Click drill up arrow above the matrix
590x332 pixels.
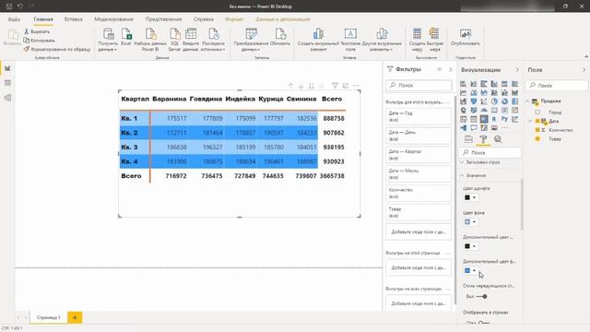290,86
